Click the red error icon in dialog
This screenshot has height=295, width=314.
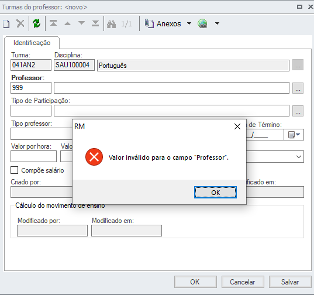pyautogui.click(x=94, y=157)
